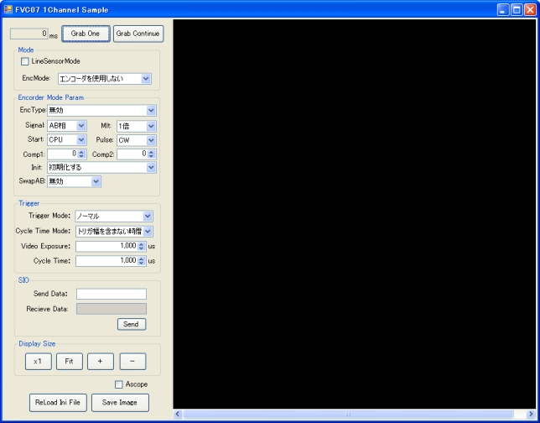Open the EncMode dropdown
The image size is (540, 423).
(x=146, y=79)
